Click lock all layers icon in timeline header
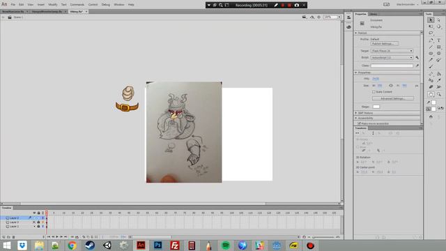This screenshot has width=446, height=251. coord(39,213)
